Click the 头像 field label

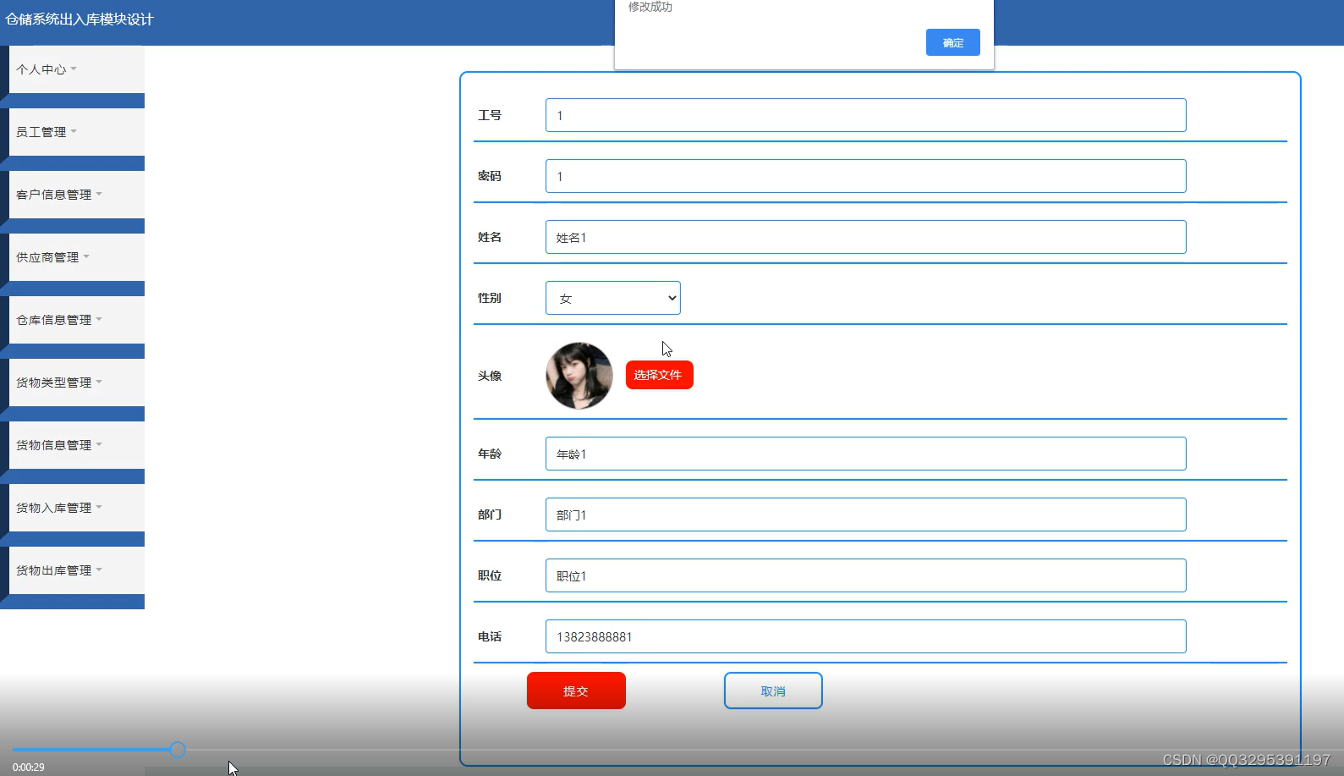coord(490,376)
